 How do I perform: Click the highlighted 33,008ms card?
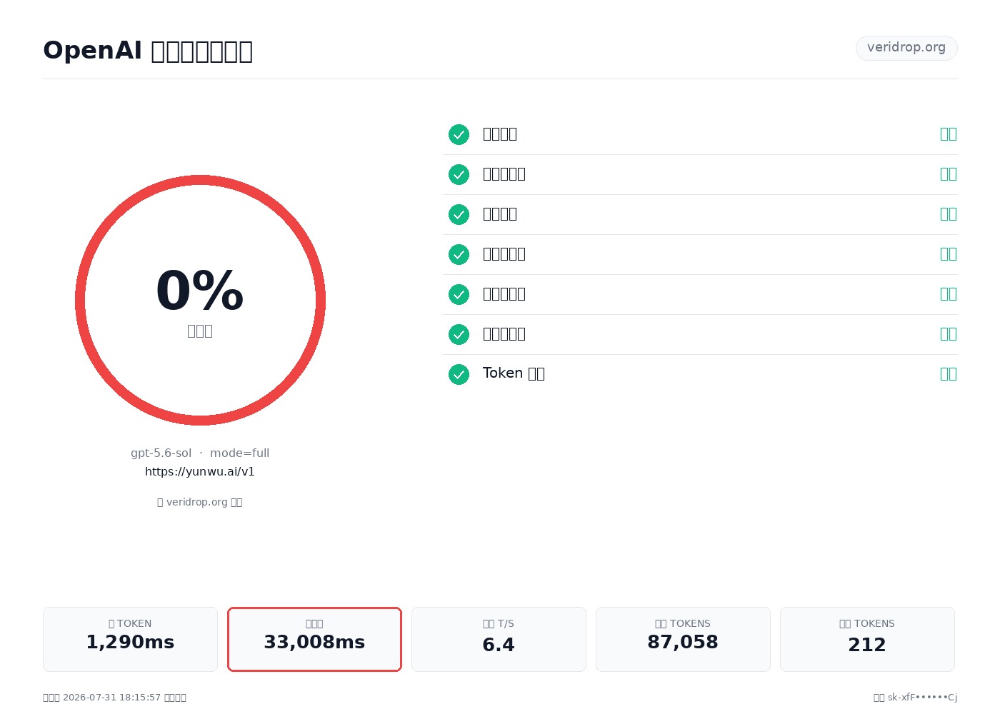click(314, 639)
